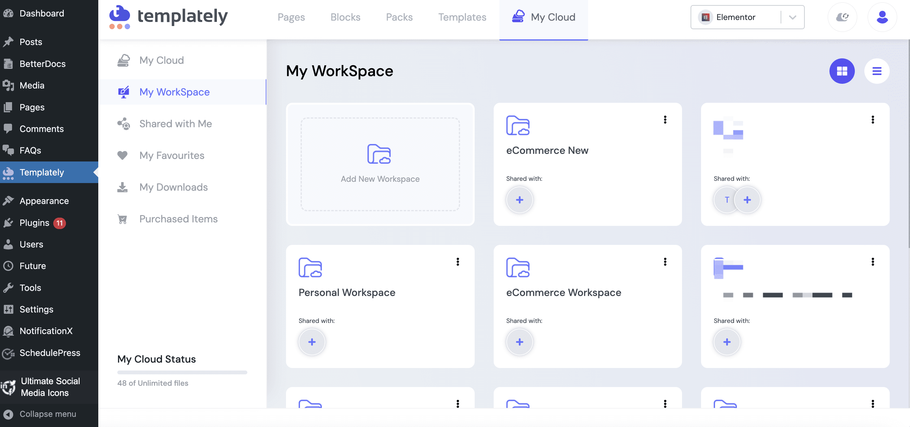Select My WorkSpace in left panel
Viewport: 910px width, 427px height.
pos(182,92)
